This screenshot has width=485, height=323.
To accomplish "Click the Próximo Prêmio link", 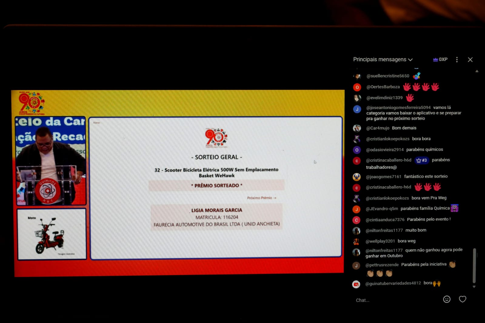I will (261, 198).
